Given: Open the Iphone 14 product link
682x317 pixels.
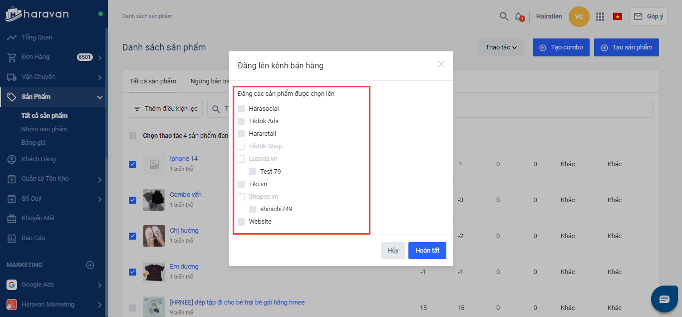Looking at the screenshot, I should click(184, 159).
